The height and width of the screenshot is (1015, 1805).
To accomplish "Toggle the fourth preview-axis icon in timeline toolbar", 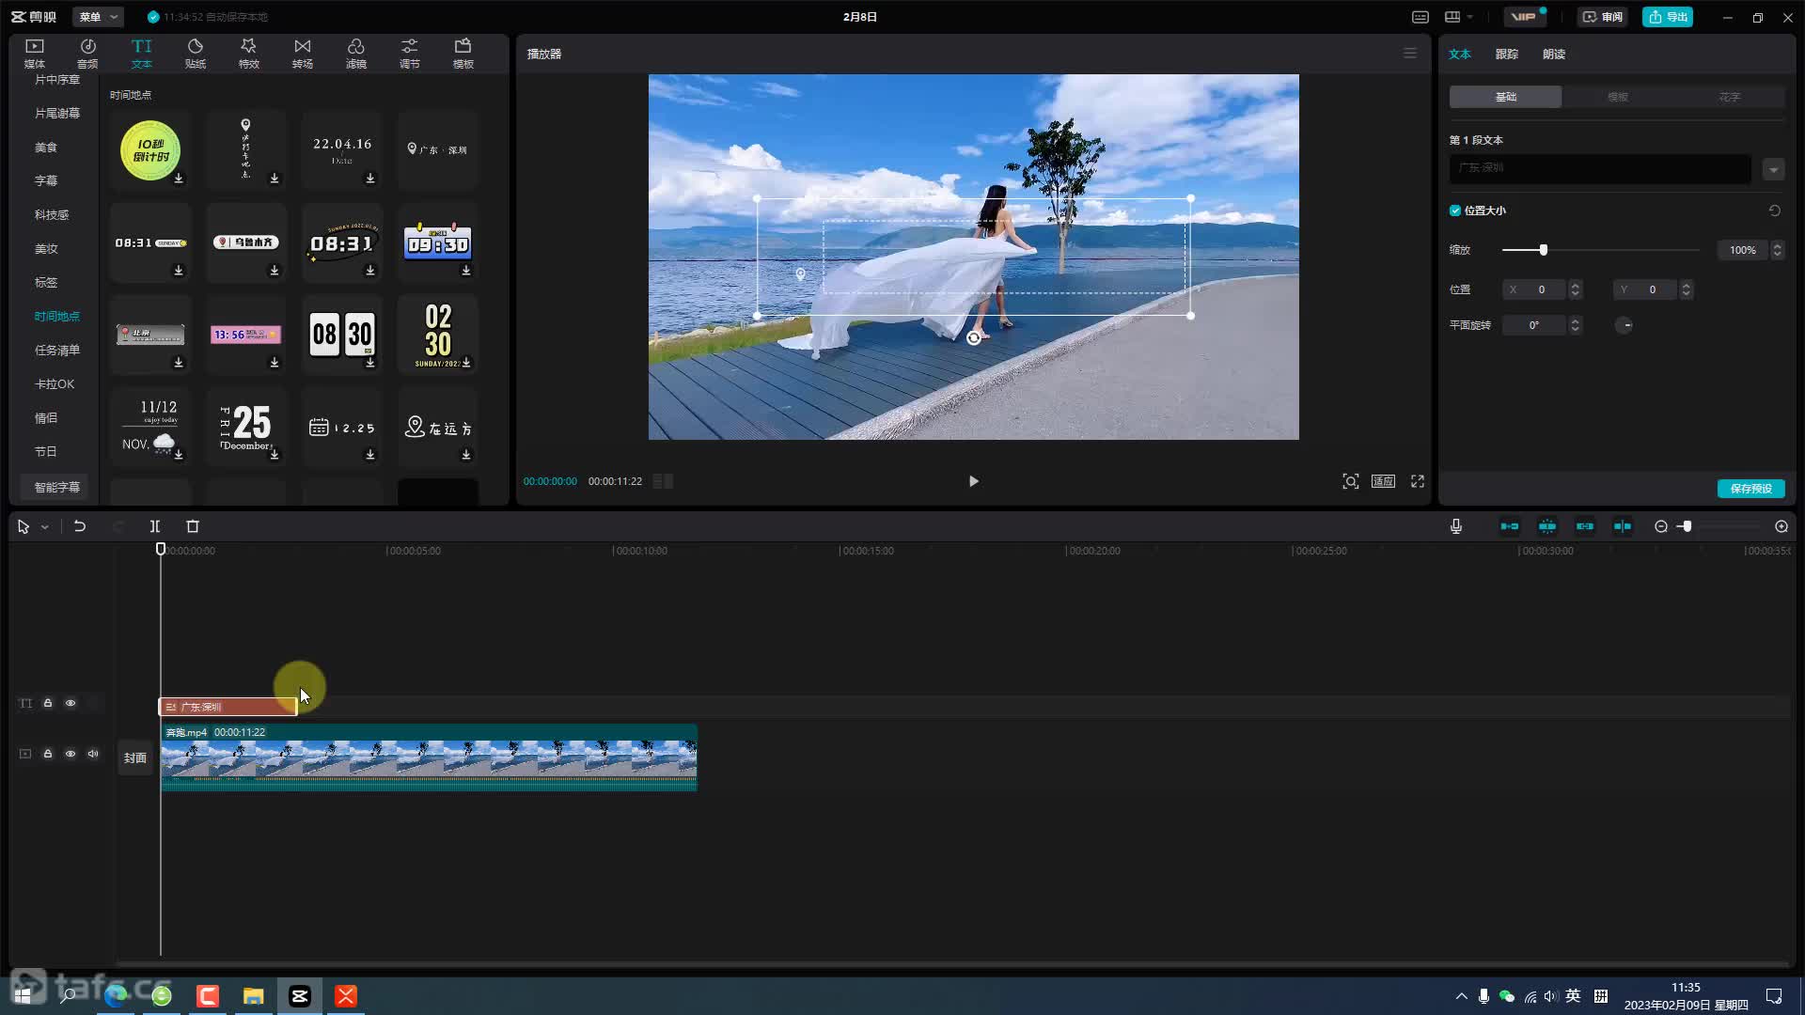I will pyautogui.click(x=1623, y=526).
